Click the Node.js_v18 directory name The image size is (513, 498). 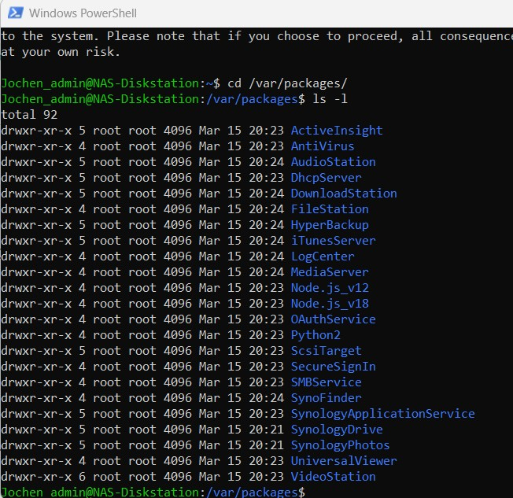(330, 304)
